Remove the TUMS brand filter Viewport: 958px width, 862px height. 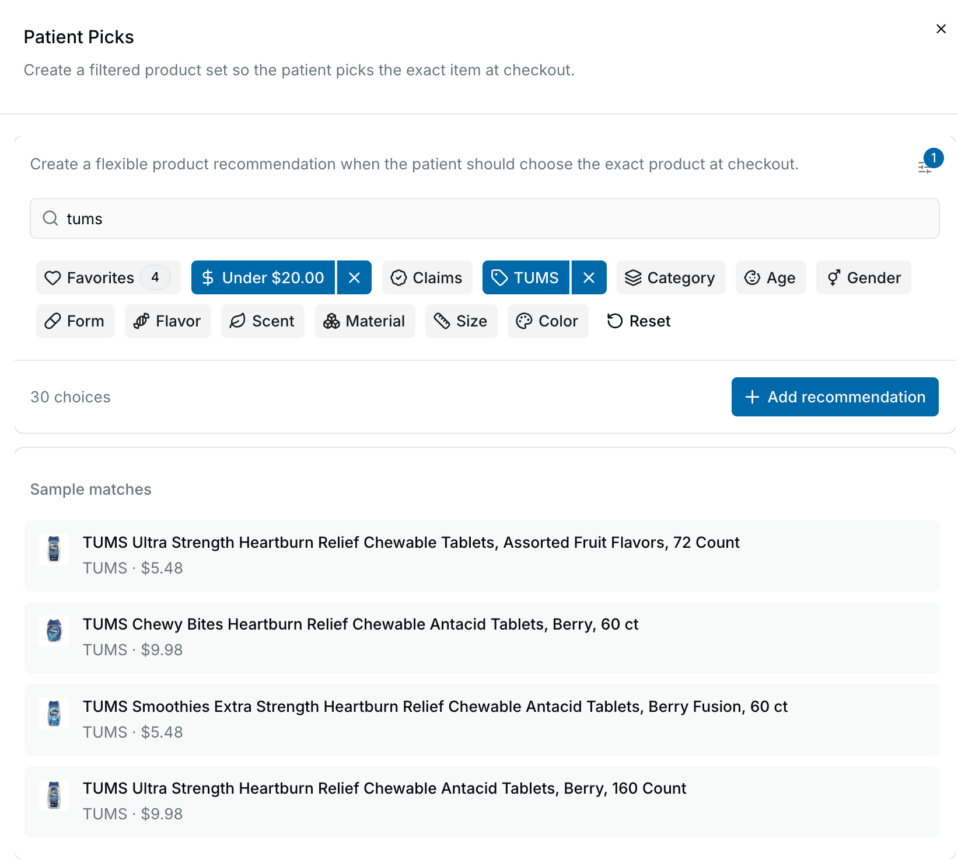point(589,277)
